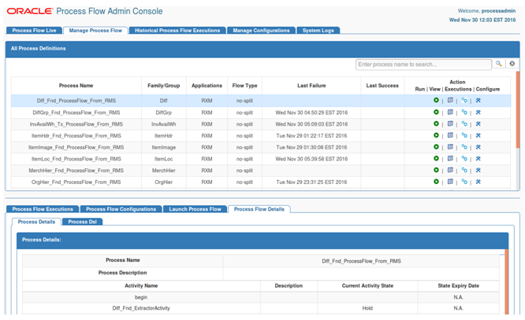View the ItemImage_Fnd_ProcessFlow_From_RMS process details
This screenshot has height=320, width=525.
(x=450, y=147)
